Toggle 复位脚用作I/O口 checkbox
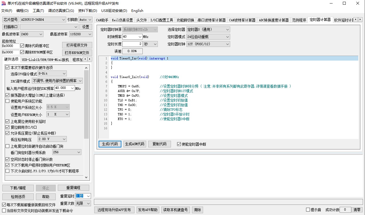 coord(8,127)
